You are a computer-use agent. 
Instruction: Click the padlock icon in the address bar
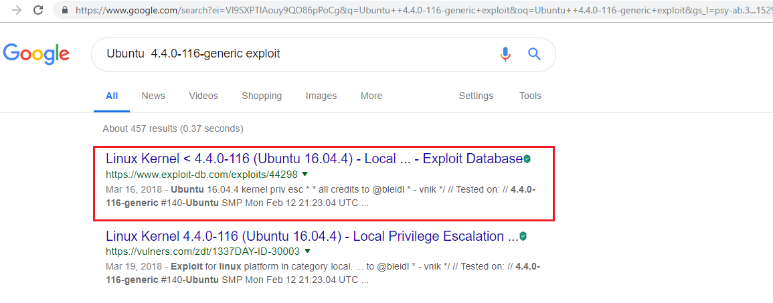(65, 11)
